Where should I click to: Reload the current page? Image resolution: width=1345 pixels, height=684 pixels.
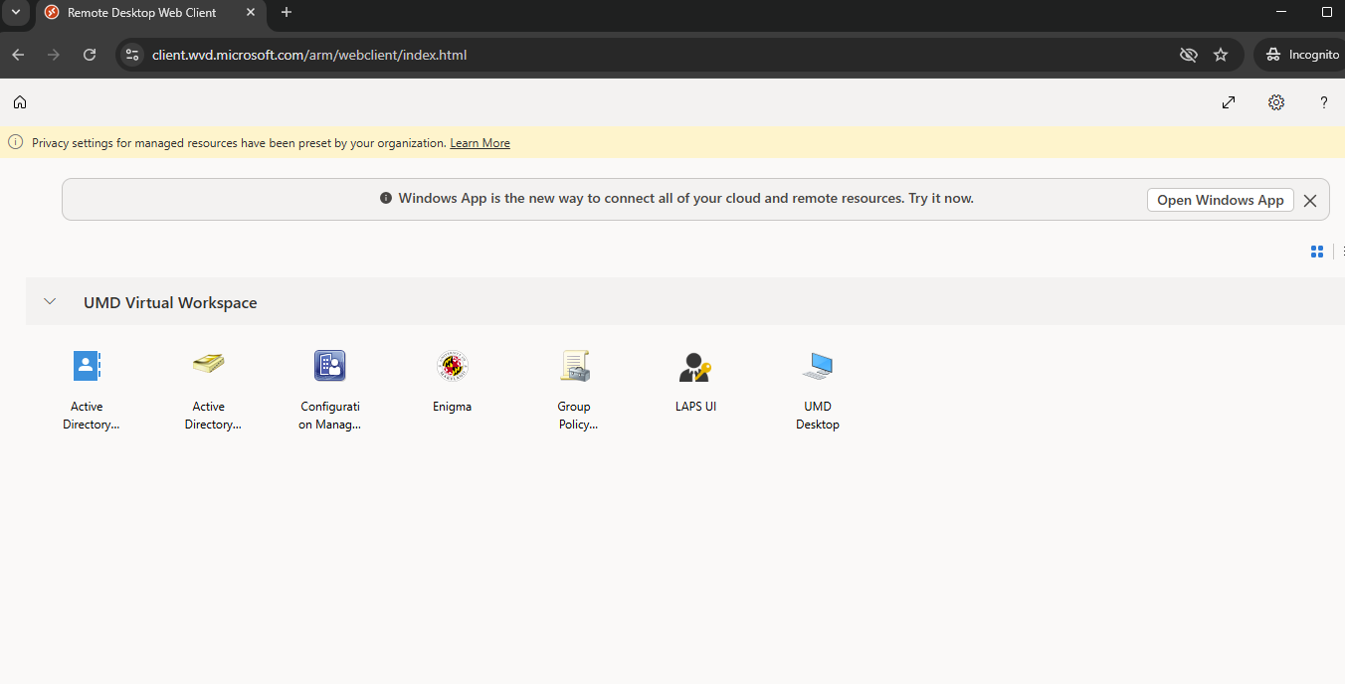tap(90, 55)
